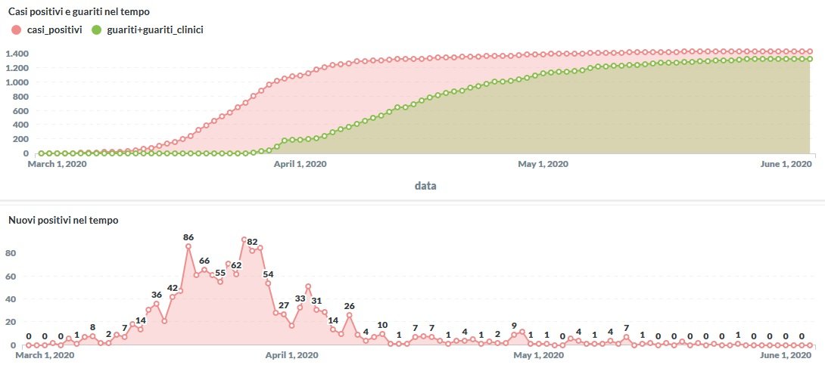Click the data label 10 in the lower chart

382,325
